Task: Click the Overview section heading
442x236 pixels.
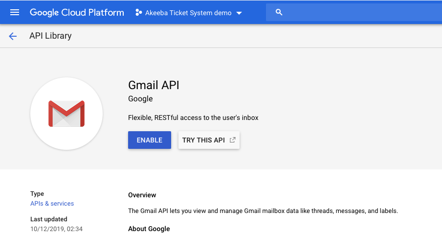Action: [142, 195]
